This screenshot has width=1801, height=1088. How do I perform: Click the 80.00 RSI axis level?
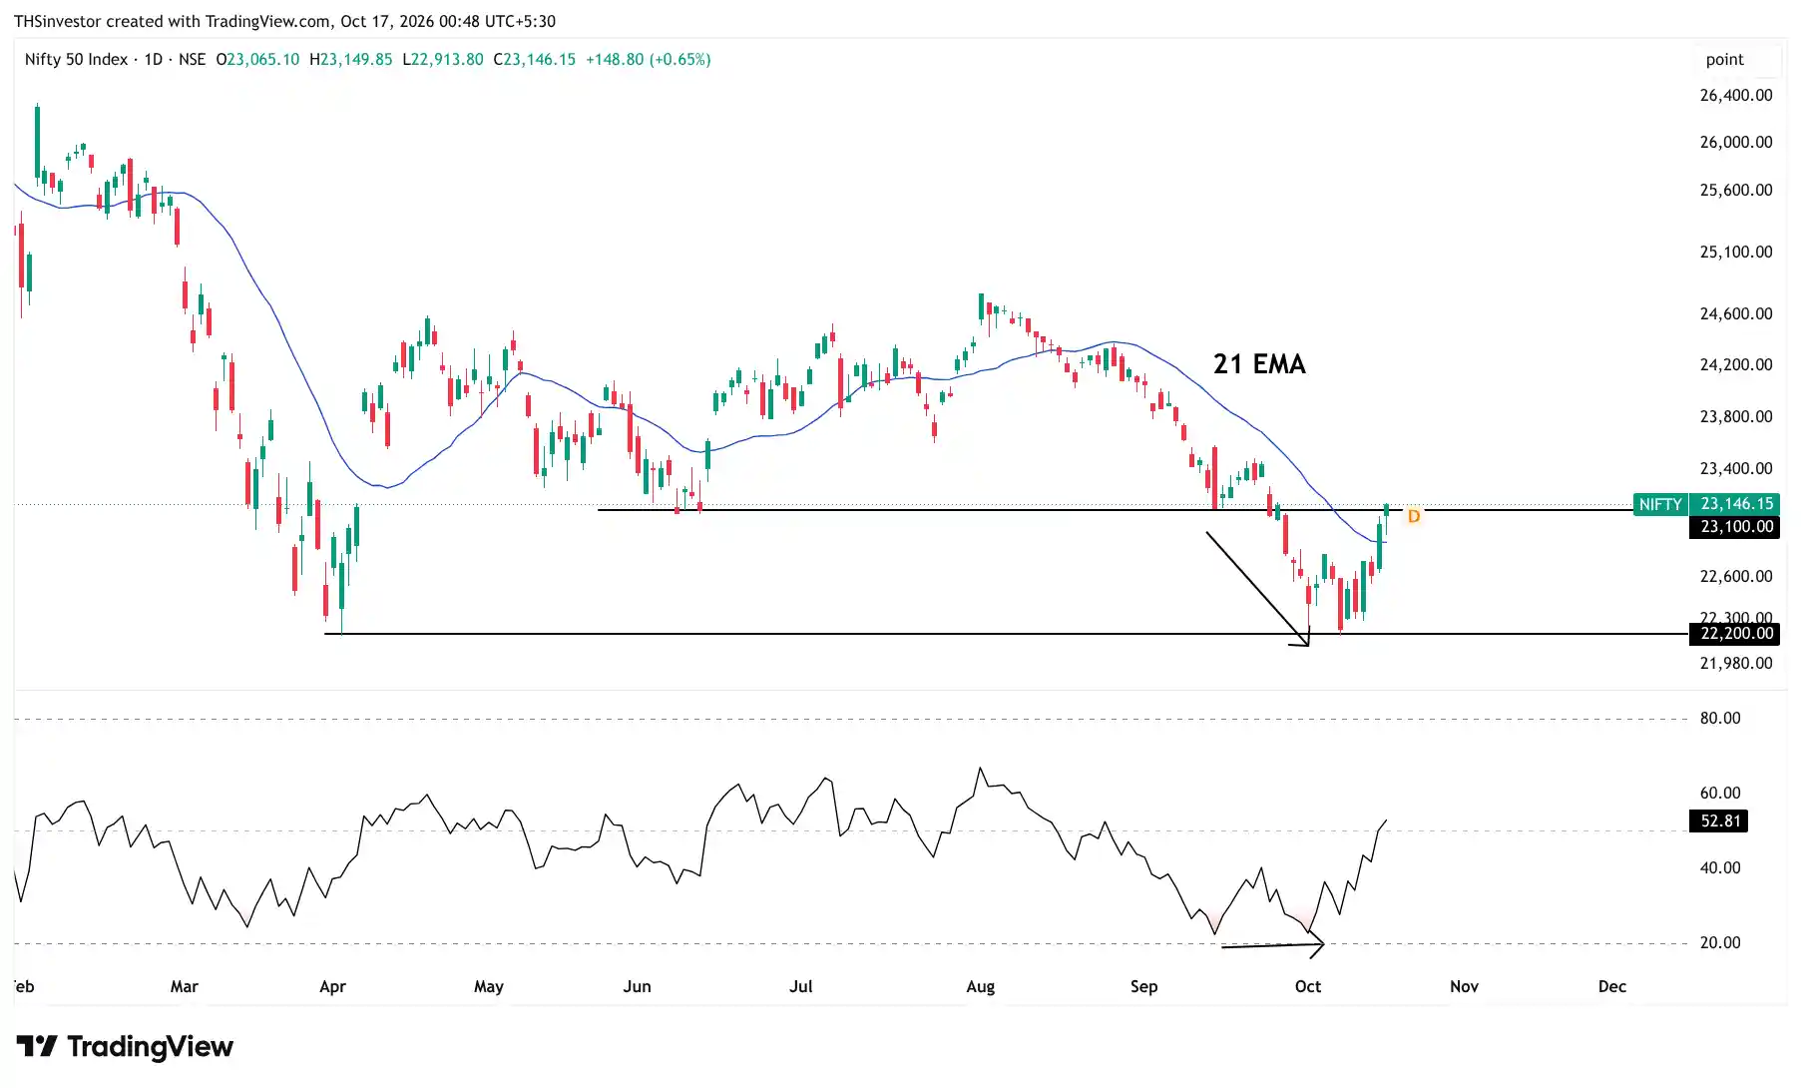[x=1719, y=719]
